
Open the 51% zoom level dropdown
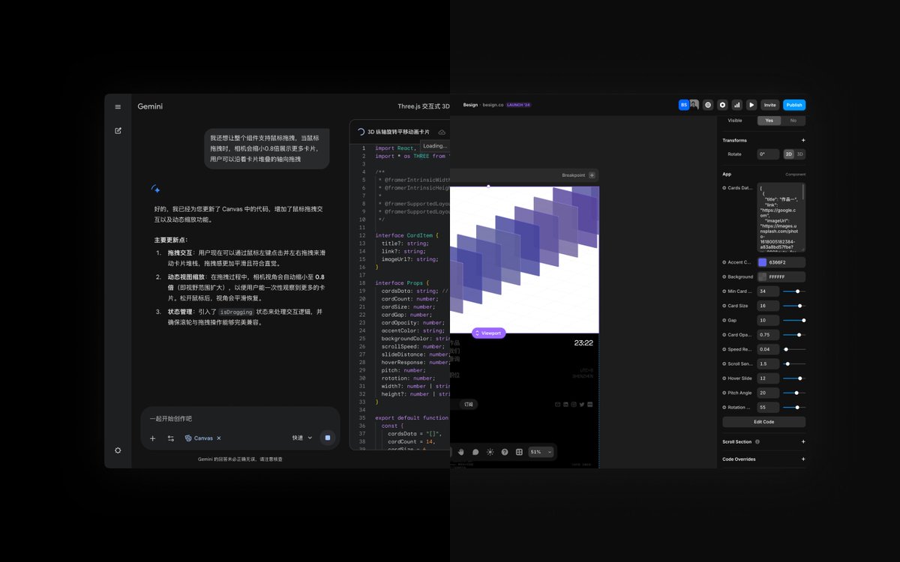[x=538, y=452]
